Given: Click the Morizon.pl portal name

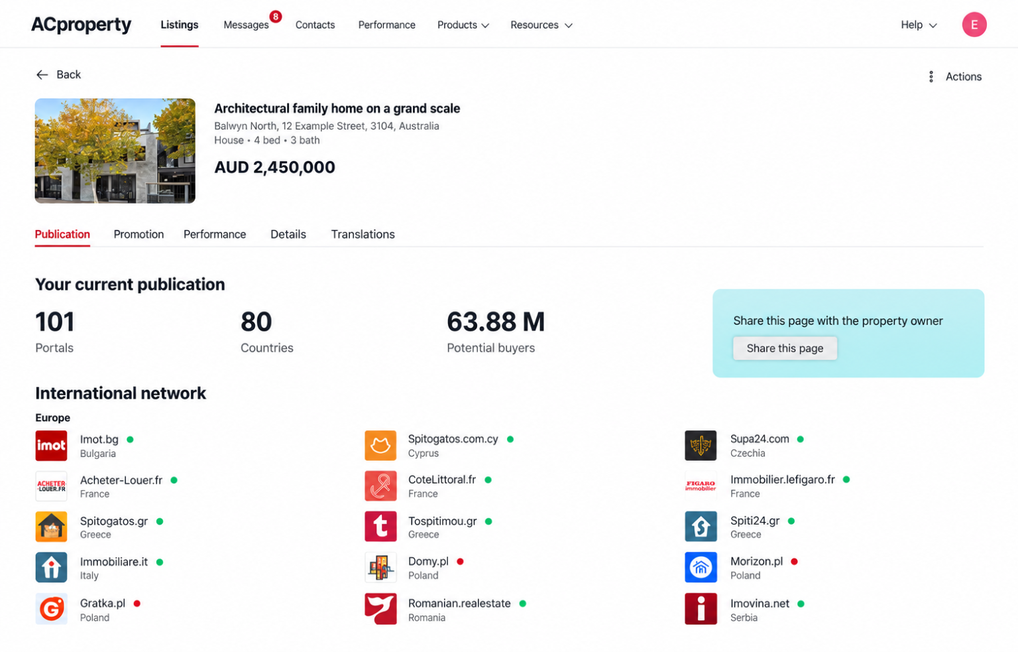Looking at the screenshot, I should tap(757, 562).
